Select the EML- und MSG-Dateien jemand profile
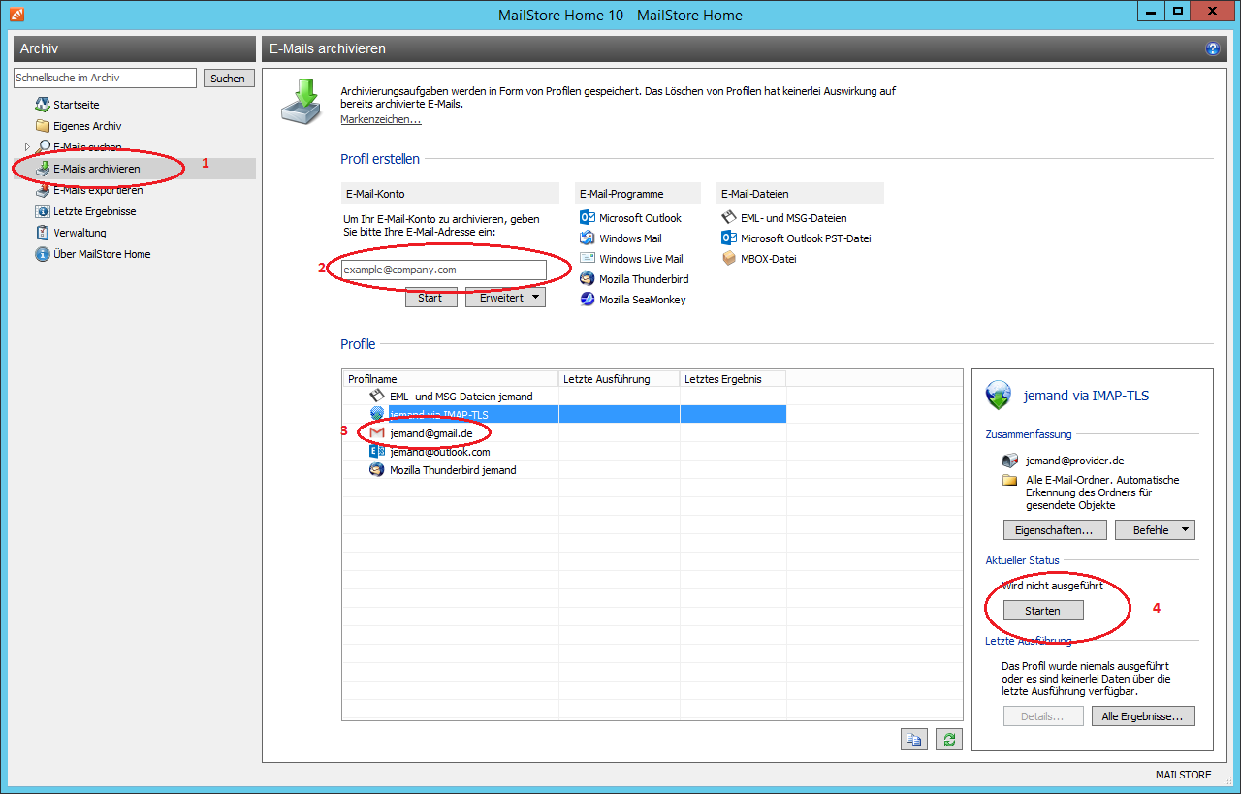Viewport: 1241px width, 794px height. click(564, 397)
